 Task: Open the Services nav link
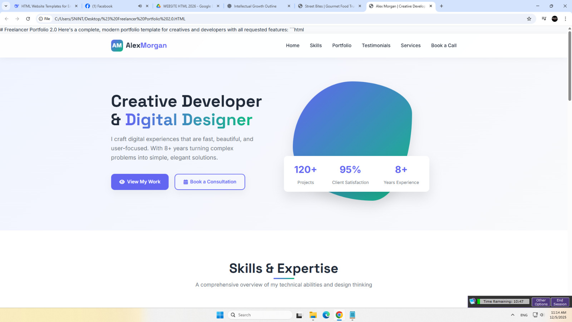[x=410, y=45]
